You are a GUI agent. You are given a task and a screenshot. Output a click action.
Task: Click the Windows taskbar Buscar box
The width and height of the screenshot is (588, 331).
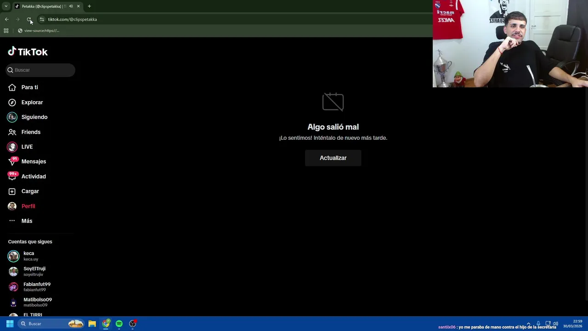point(51,324)
